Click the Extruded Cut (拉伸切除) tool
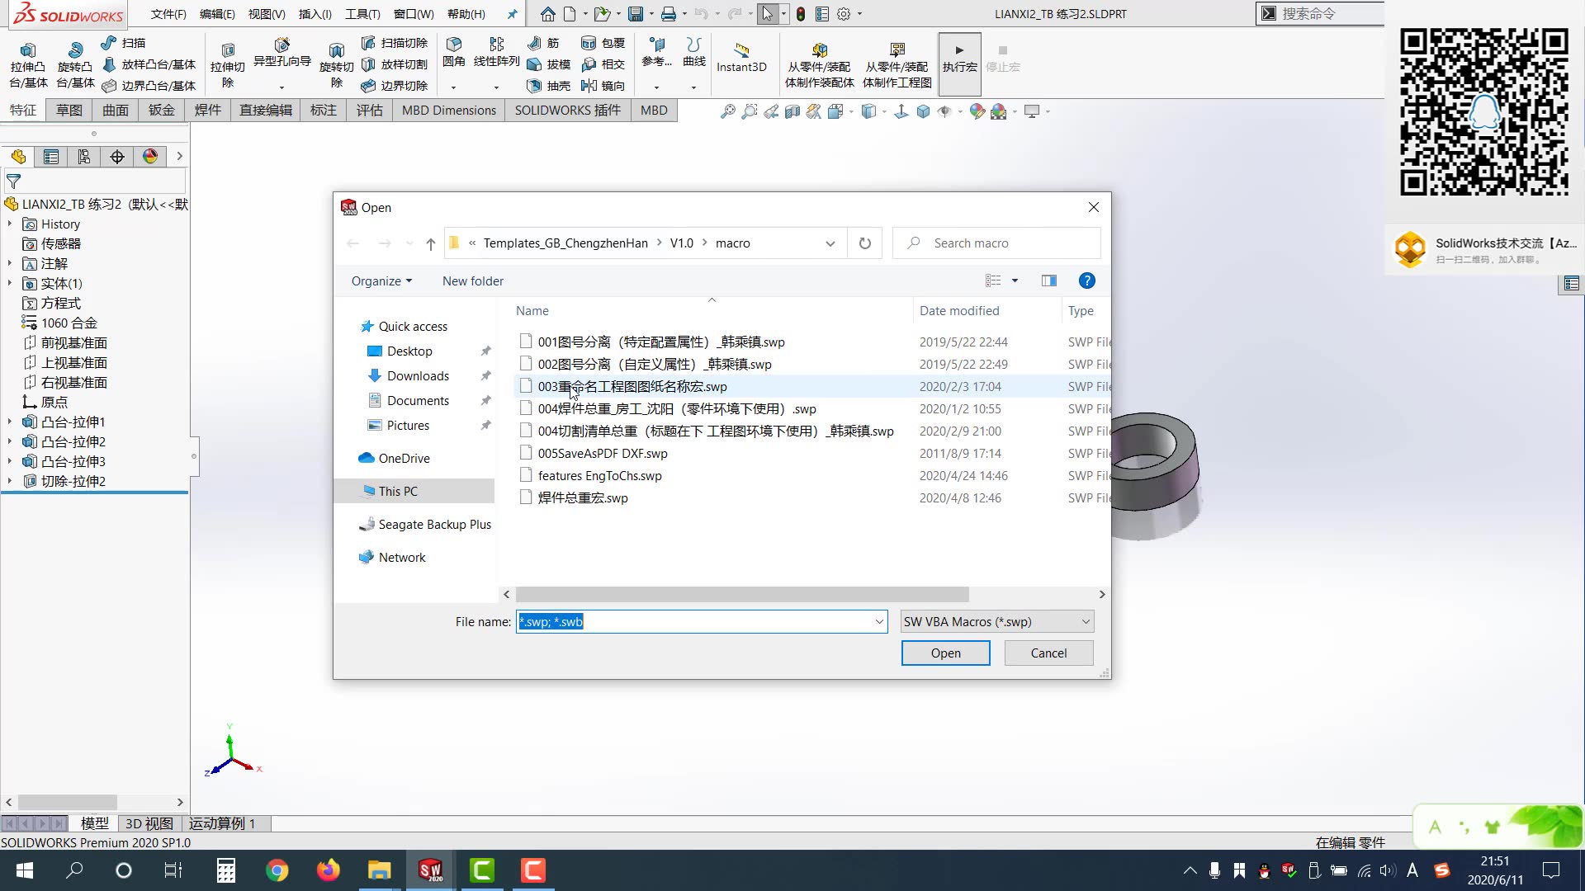 coord(228,64)
